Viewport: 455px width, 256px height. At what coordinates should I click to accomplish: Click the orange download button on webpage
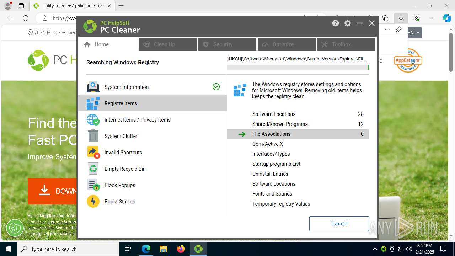52,191
